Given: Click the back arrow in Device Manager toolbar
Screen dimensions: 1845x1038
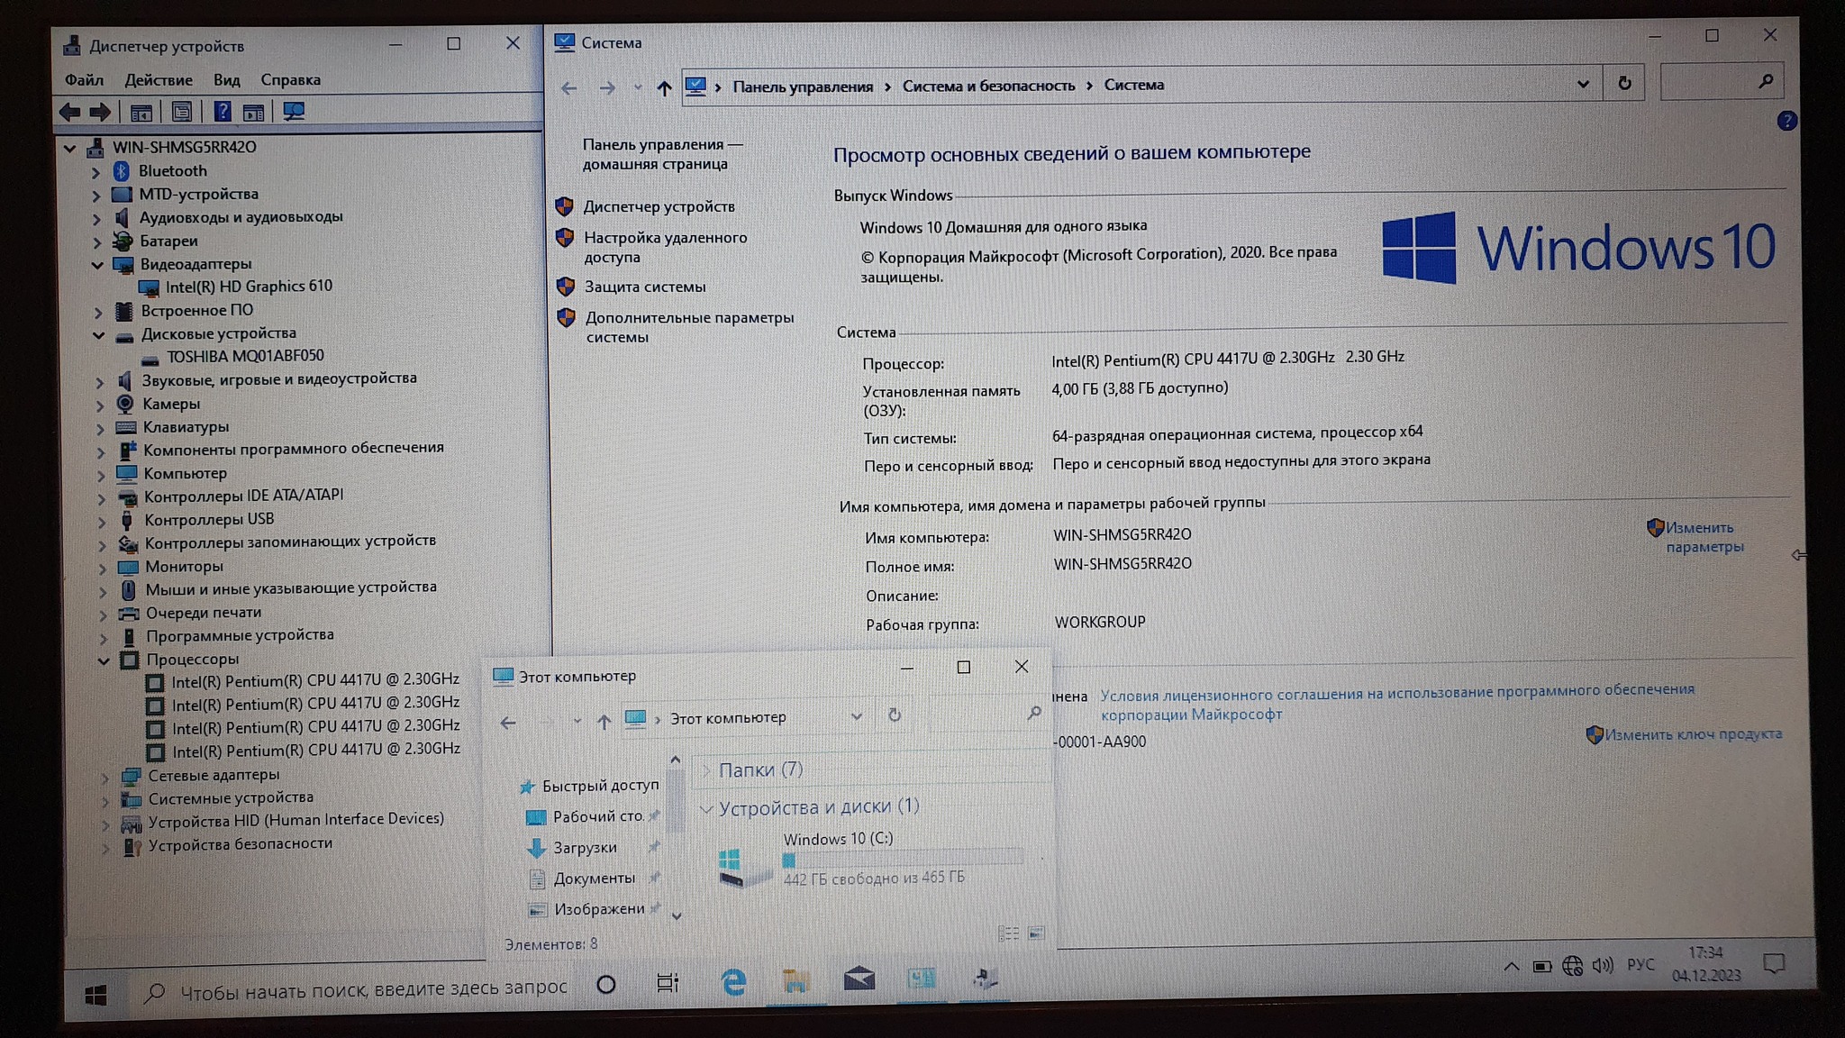Looking at the screenshot, I should tap(69, 112).
